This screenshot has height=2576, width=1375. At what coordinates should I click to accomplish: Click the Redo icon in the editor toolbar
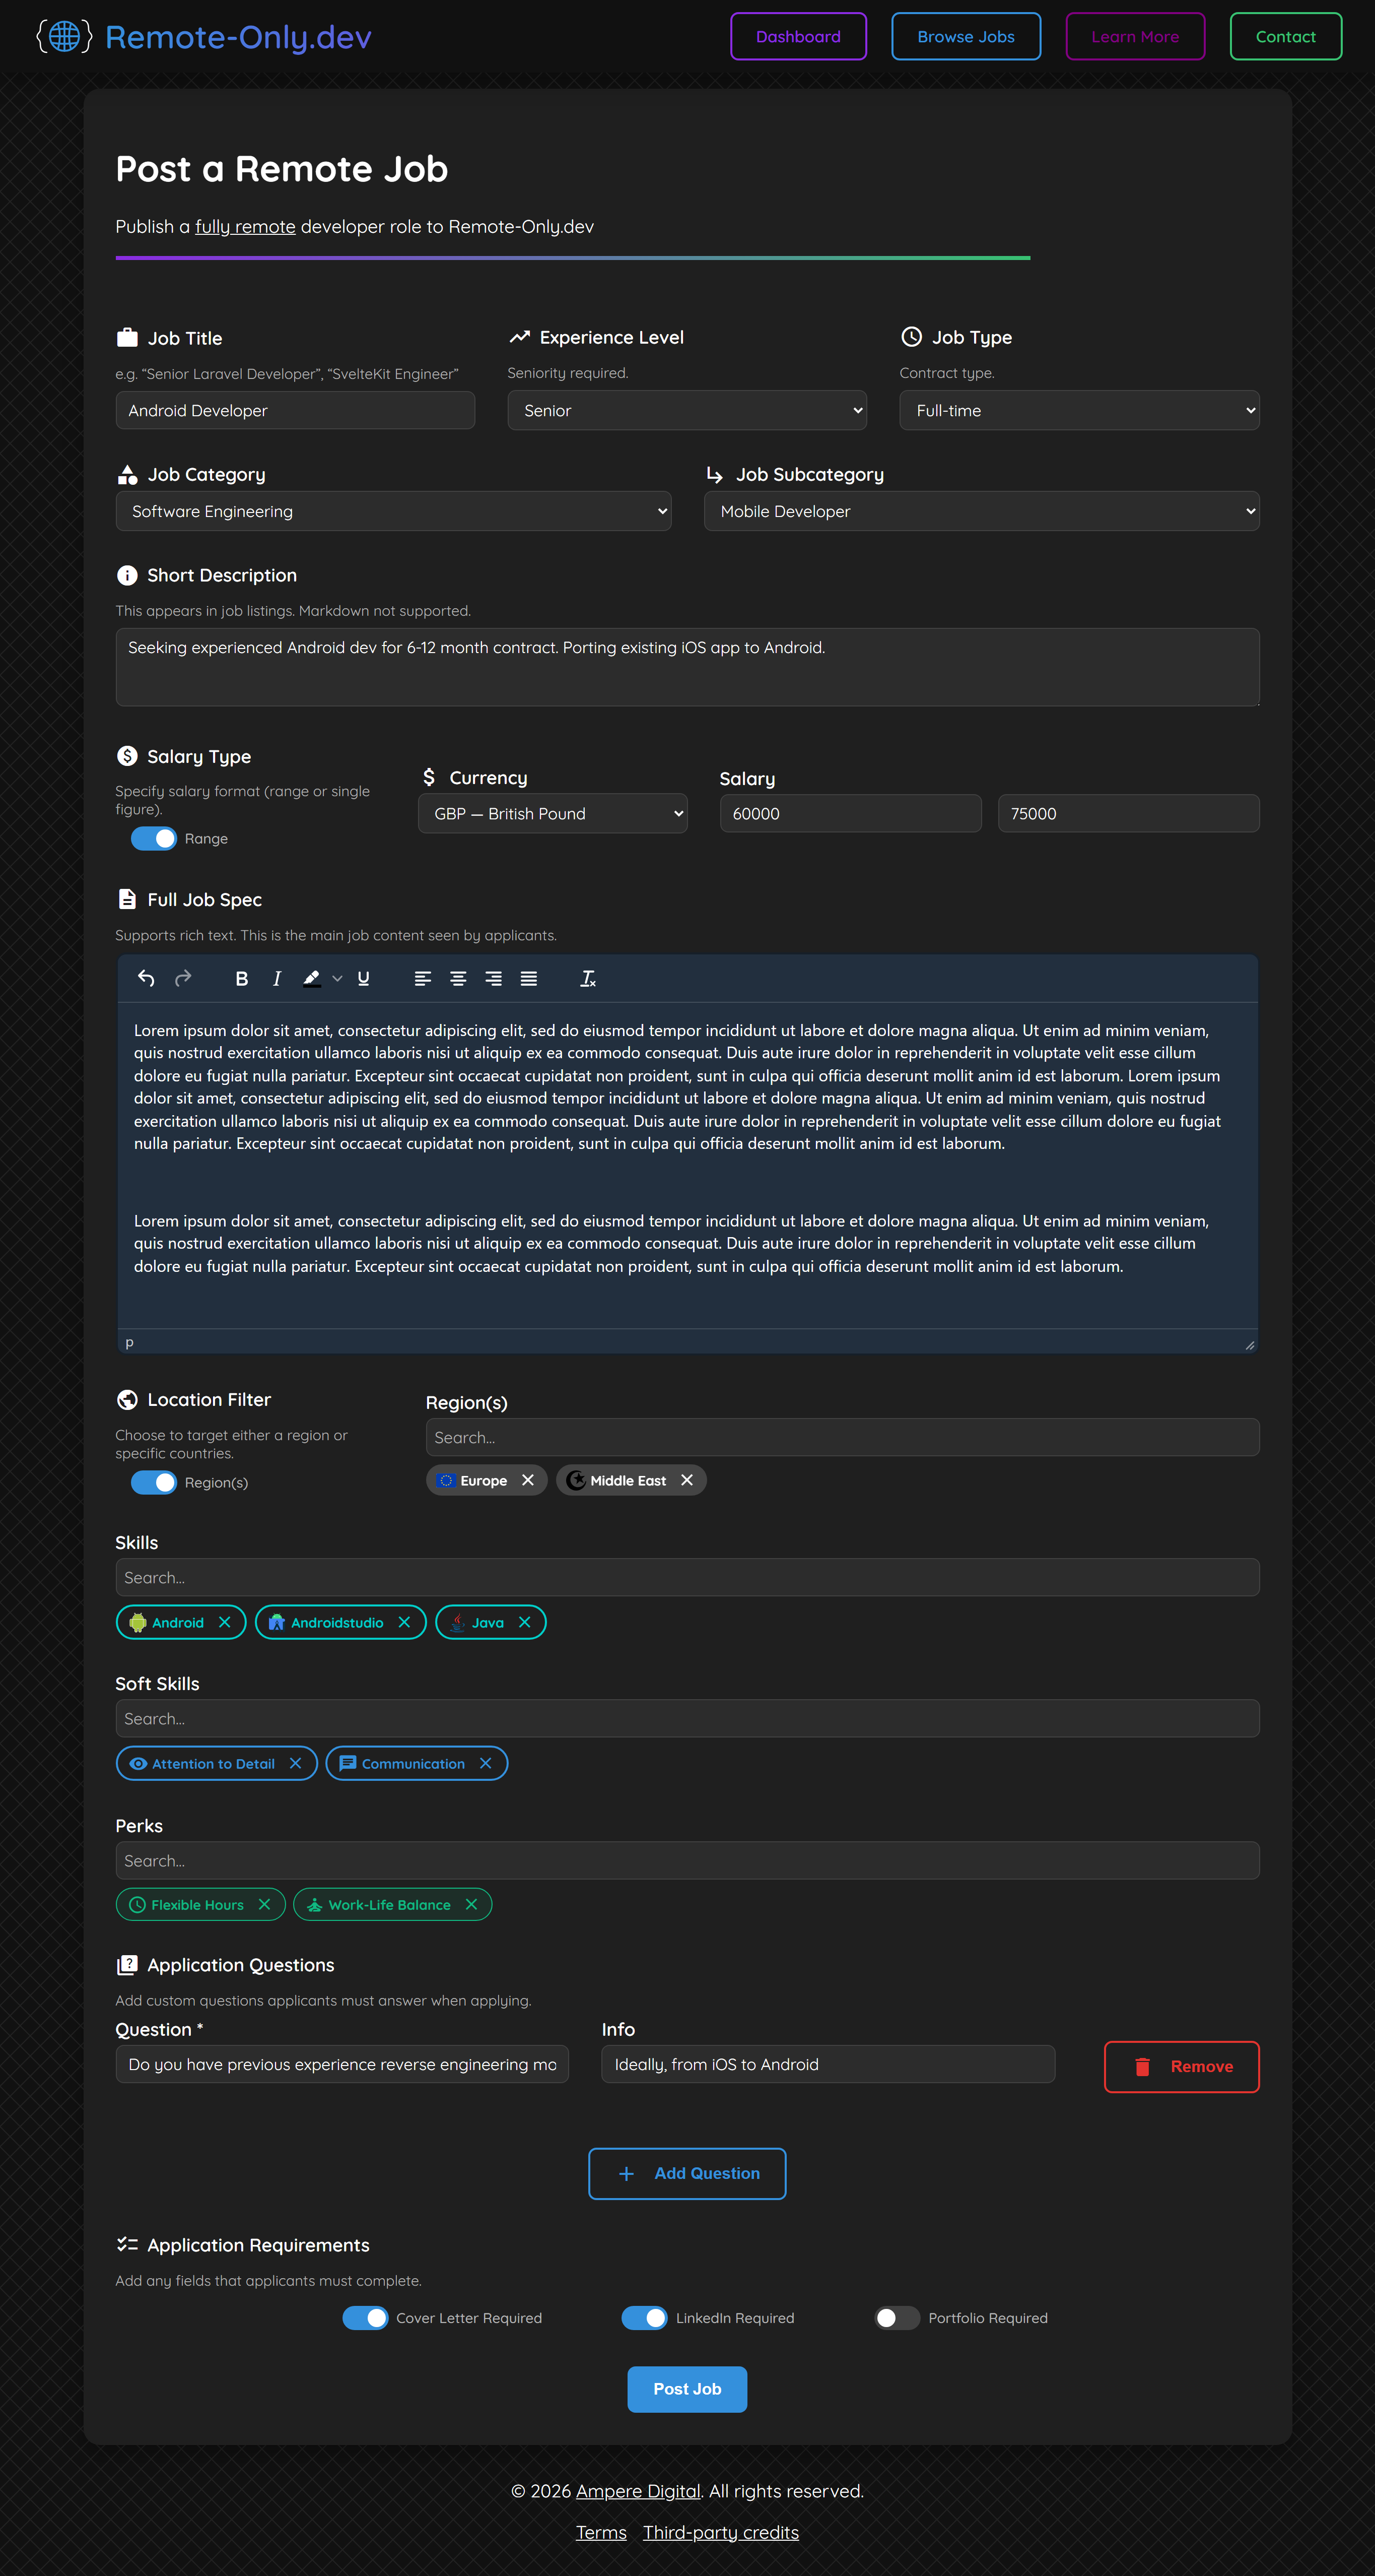coord(182,979)
